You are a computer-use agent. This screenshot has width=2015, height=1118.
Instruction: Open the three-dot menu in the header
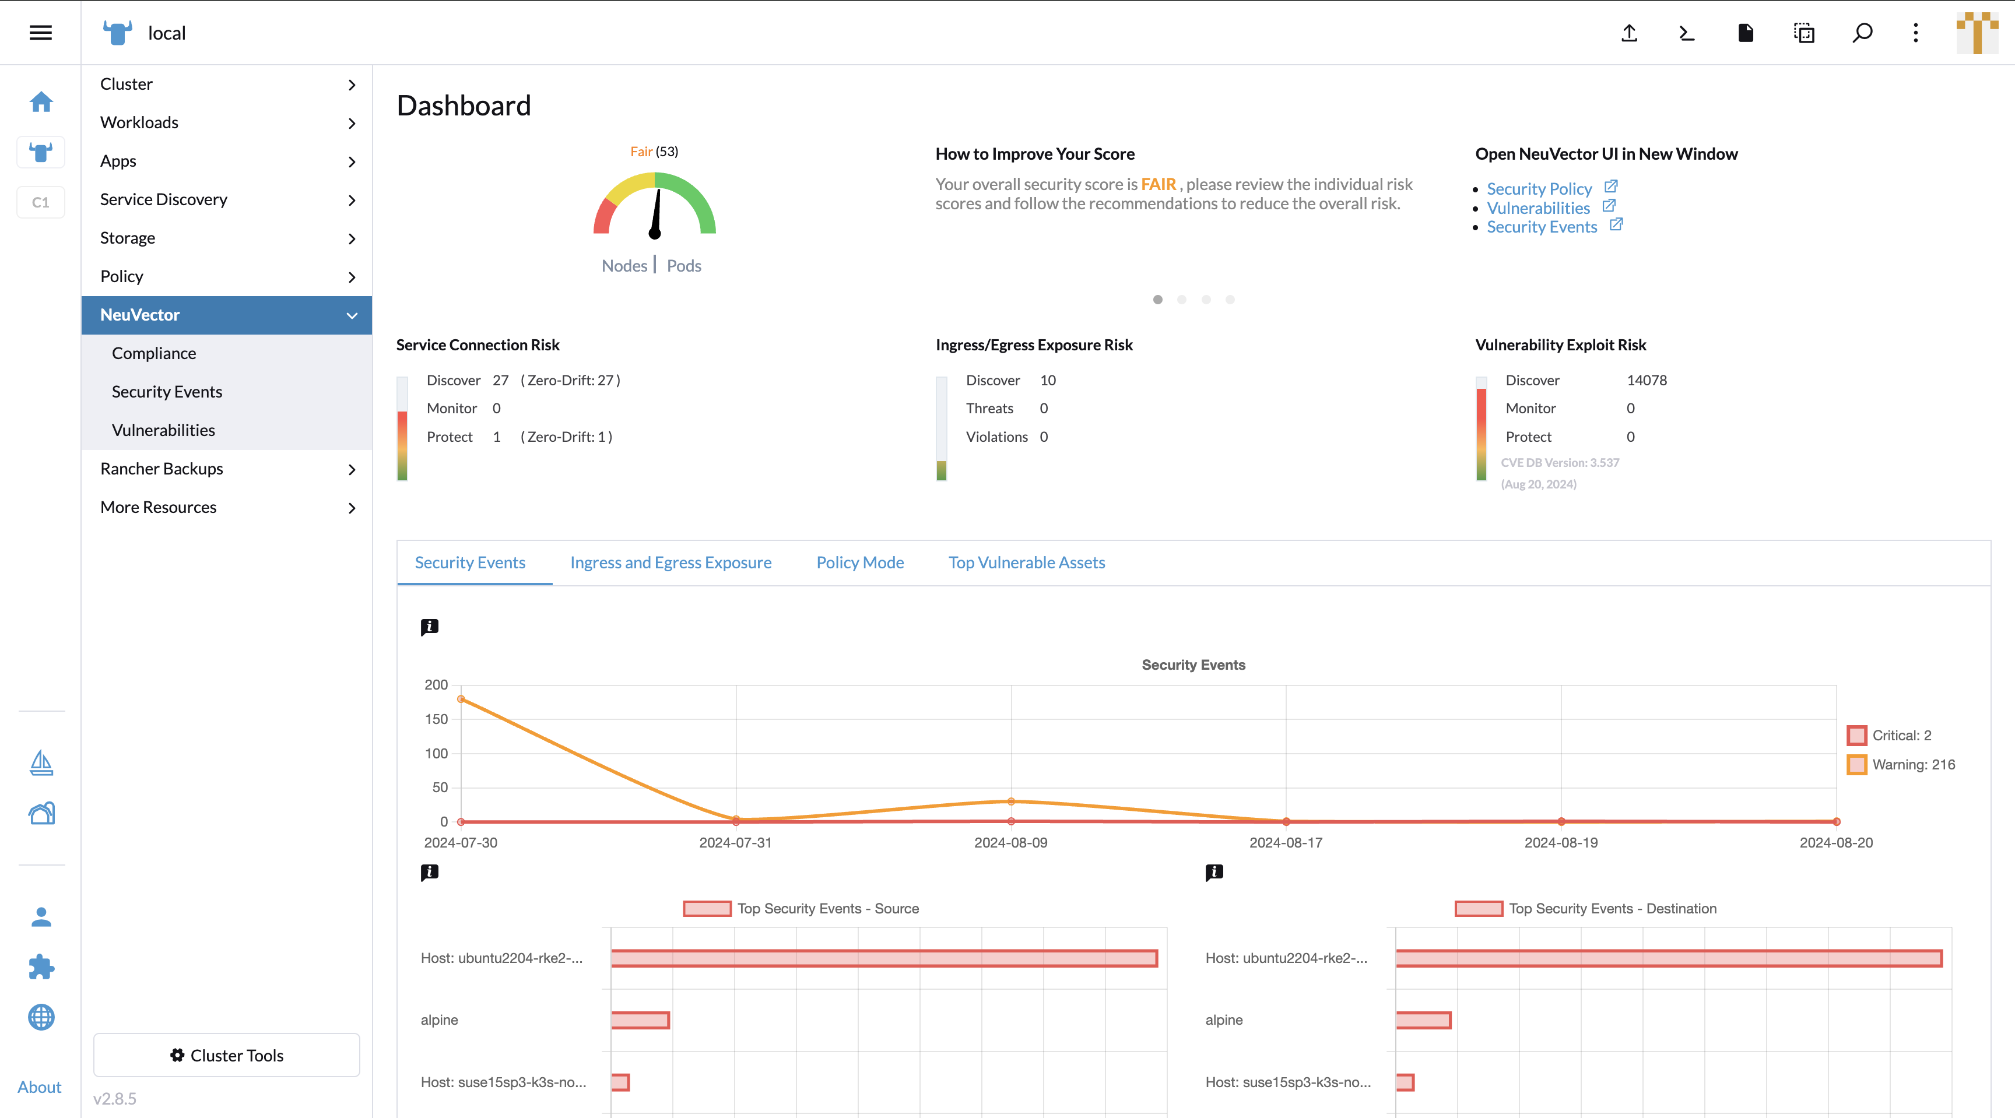(x=1916, y=33)
